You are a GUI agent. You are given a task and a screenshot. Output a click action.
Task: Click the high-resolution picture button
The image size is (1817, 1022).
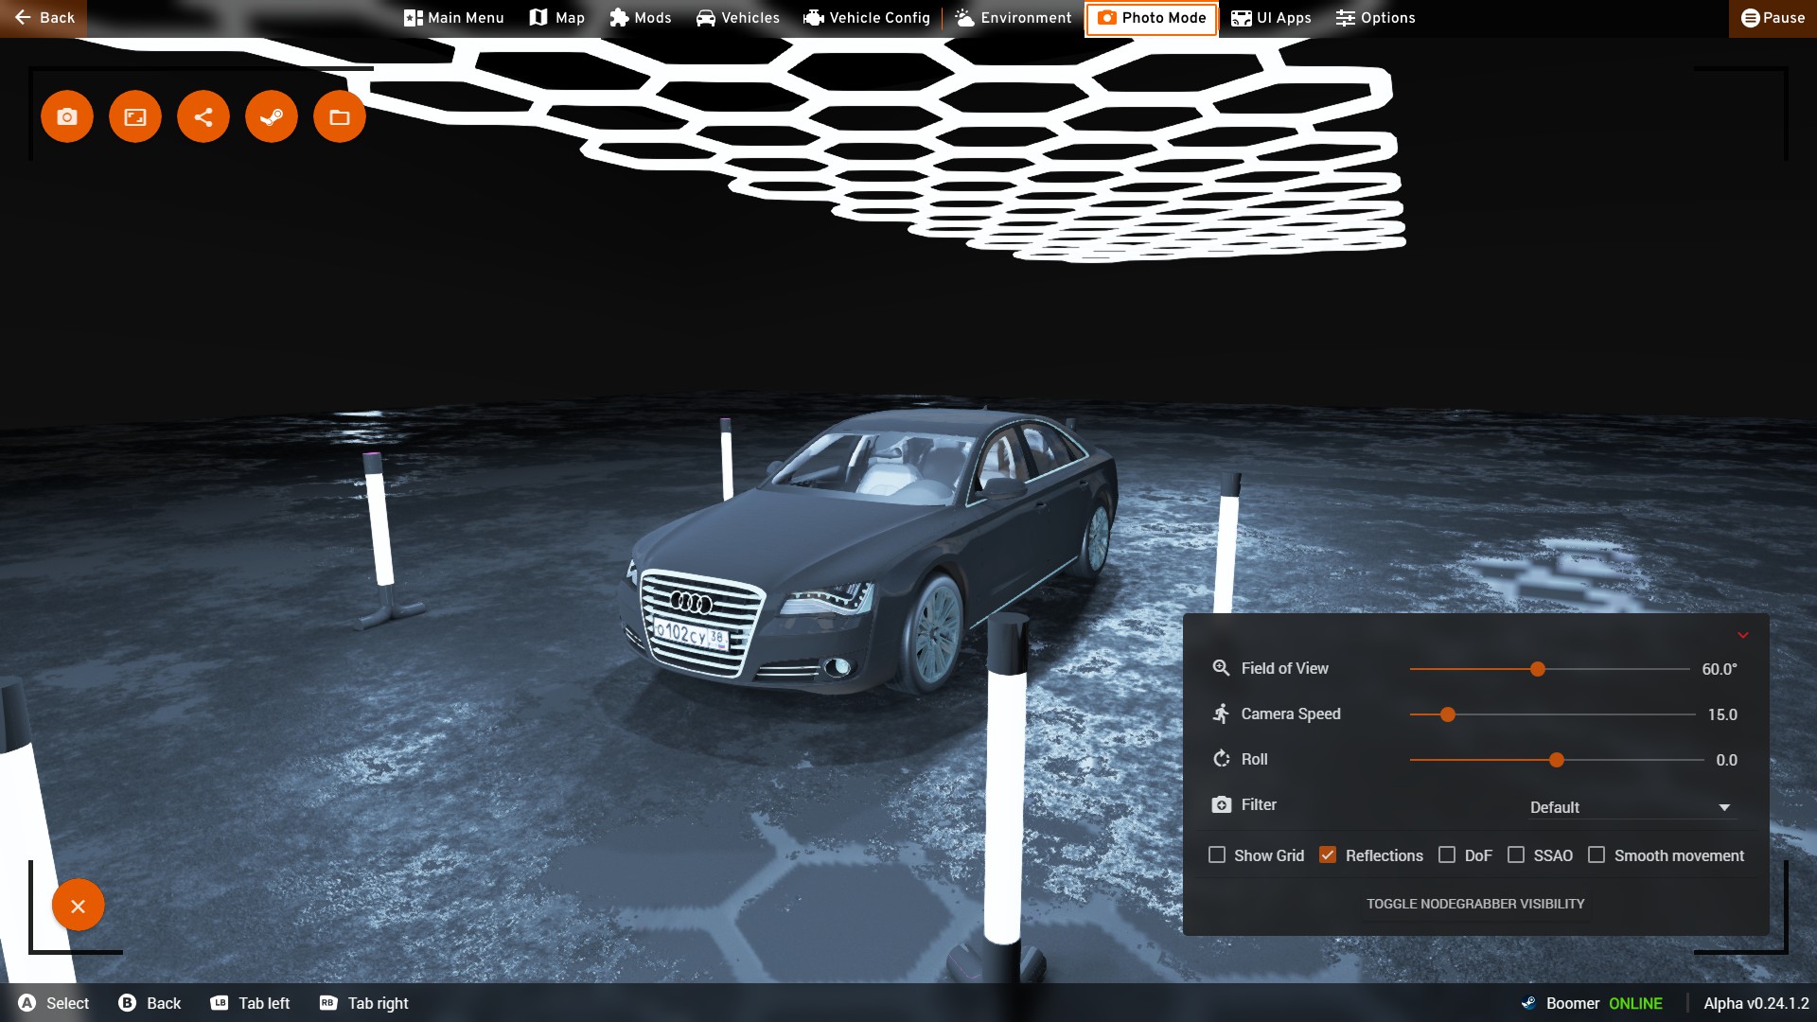(x=135, y=116)
